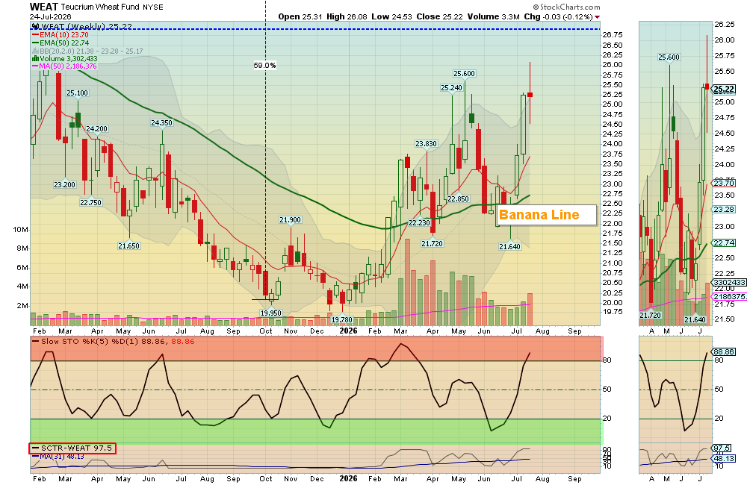Image resolution: width=747 pixels, height=485 pixels.
Task: Click the 25.240 price label
Action: coord(451,87)
